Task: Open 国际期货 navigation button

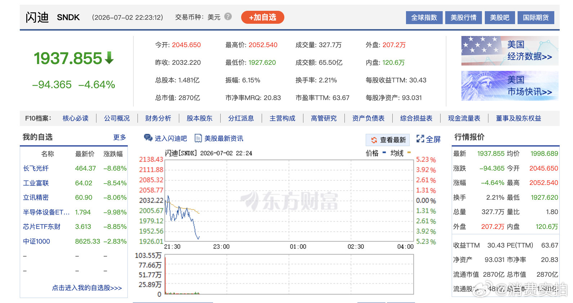Action: click(536, 18)
